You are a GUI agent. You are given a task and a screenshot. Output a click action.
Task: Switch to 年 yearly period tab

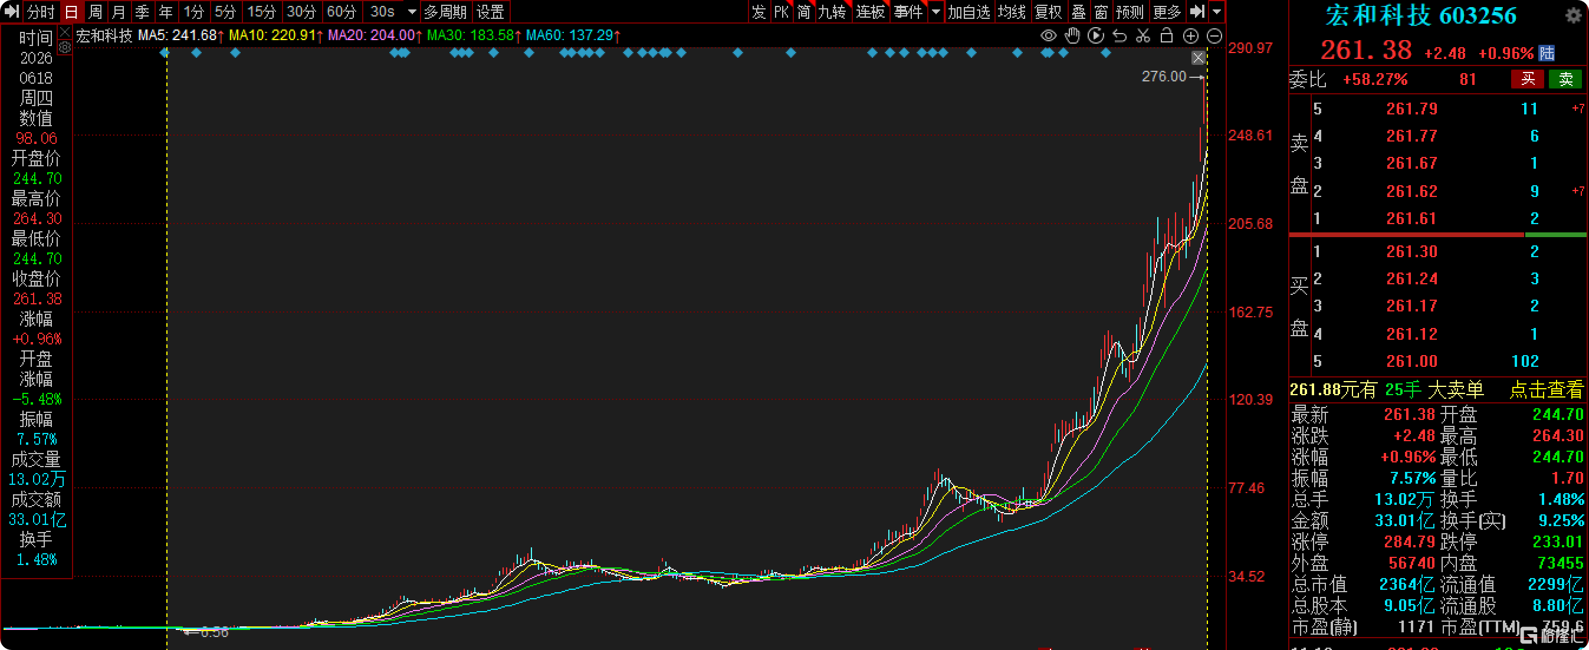(x=165, y=11)
